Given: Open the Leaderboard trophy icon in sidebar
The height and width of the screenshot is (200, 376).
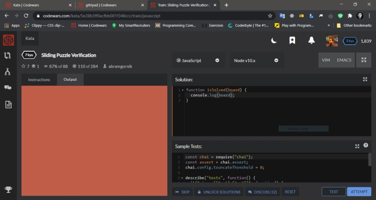Looking at the screenshot, I should click(8, 190).
